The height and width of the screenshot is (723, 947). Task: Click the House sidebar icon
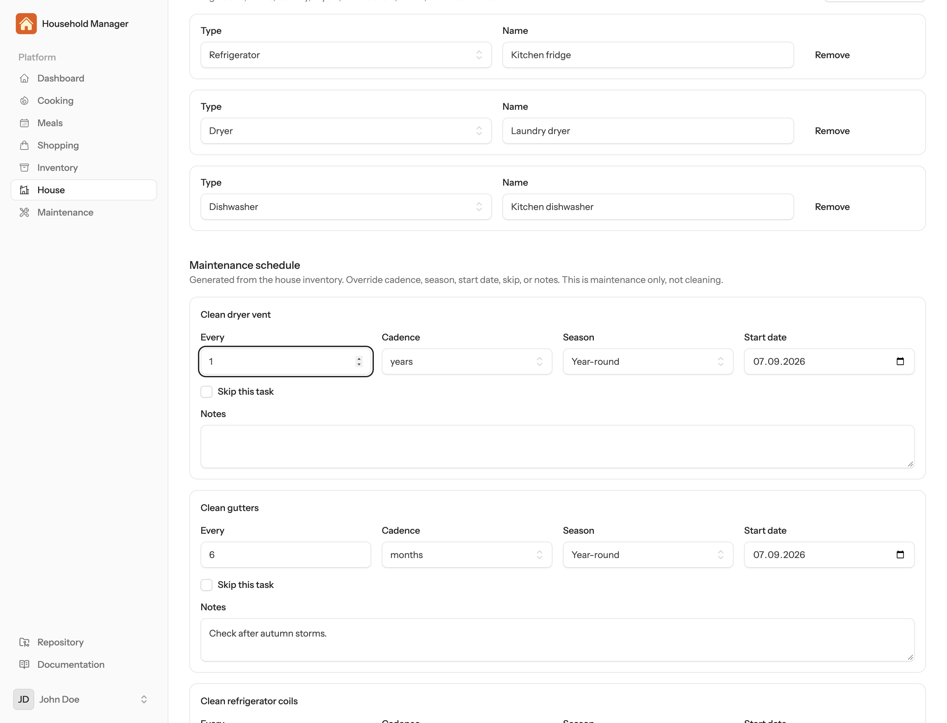(25, 190)
